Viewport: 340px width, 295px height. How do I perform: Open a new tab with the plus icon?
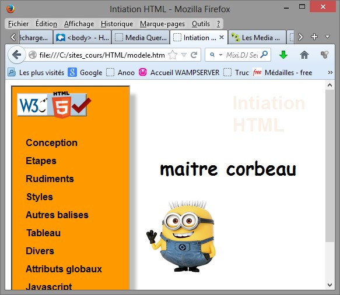coord(314,37)
